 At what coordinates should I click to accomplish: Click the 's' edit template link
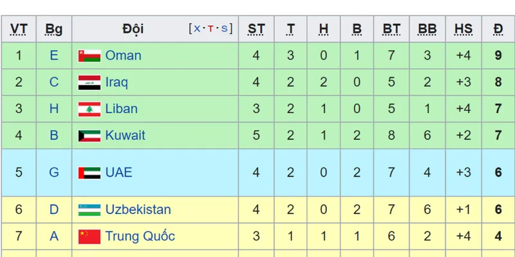coord(224,28)
